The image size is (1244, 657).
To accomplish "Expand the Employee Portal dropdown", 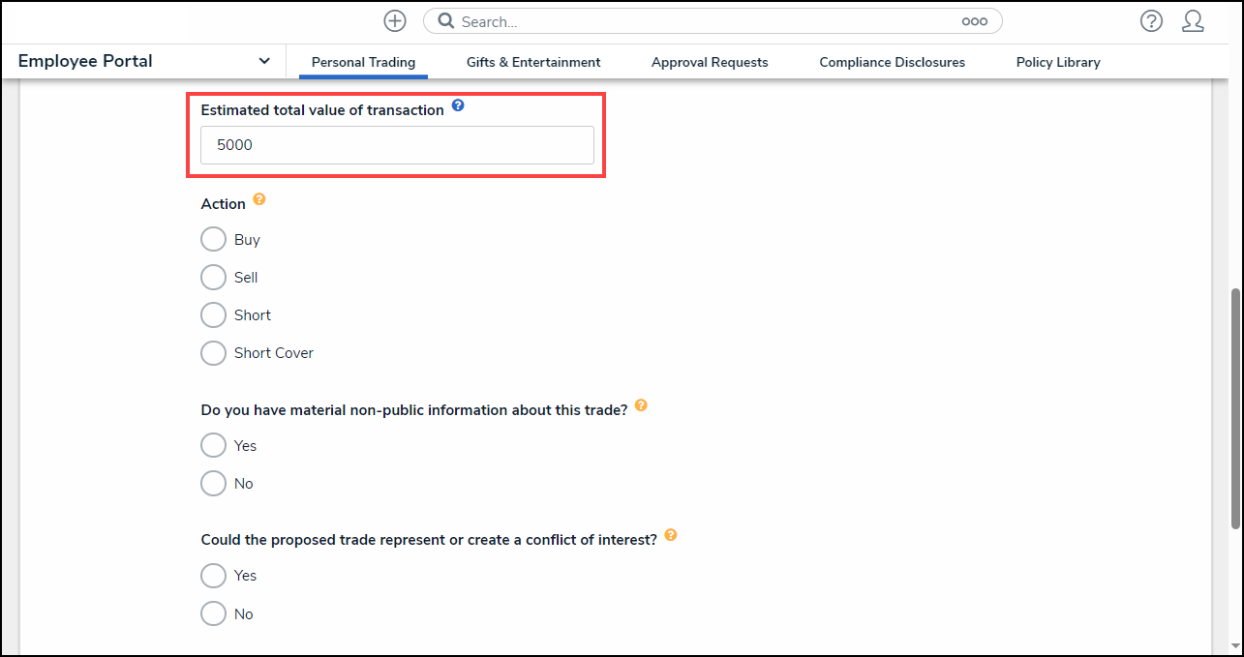I will pos(264,61).
